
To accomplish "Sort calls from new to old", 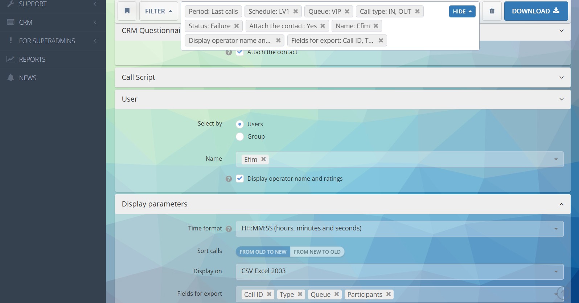I will point(317,251).
